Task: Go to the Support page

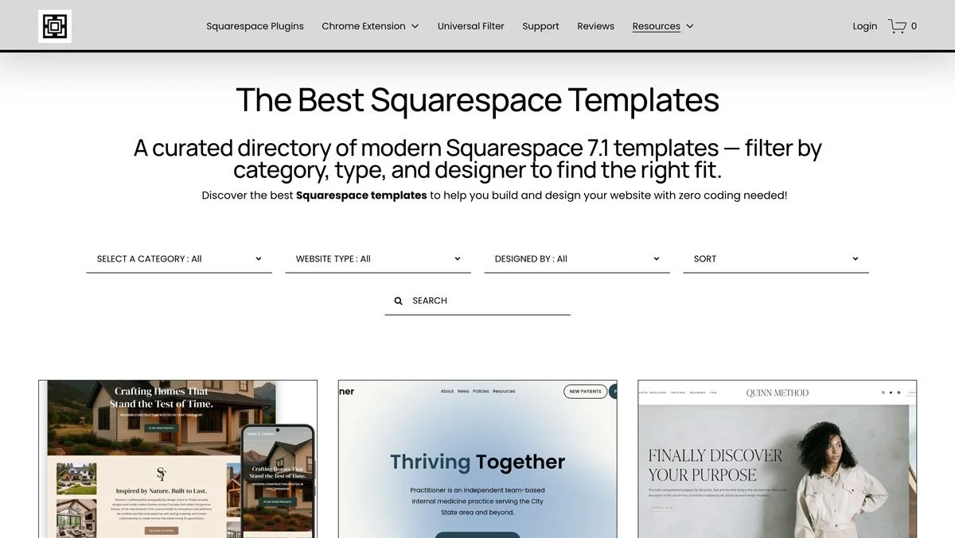Action: [540, 26]
